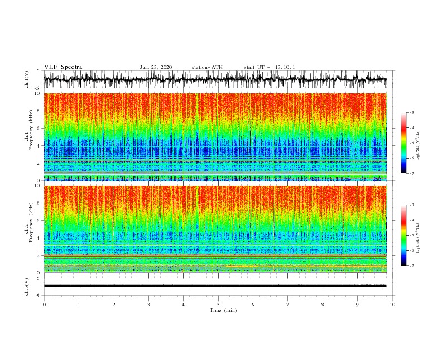The height and width of the screenshot is (342, 442).
Task: Click the ch.1 spectrogram "4" kHz tick label
Action: click(x=39, y=146)
